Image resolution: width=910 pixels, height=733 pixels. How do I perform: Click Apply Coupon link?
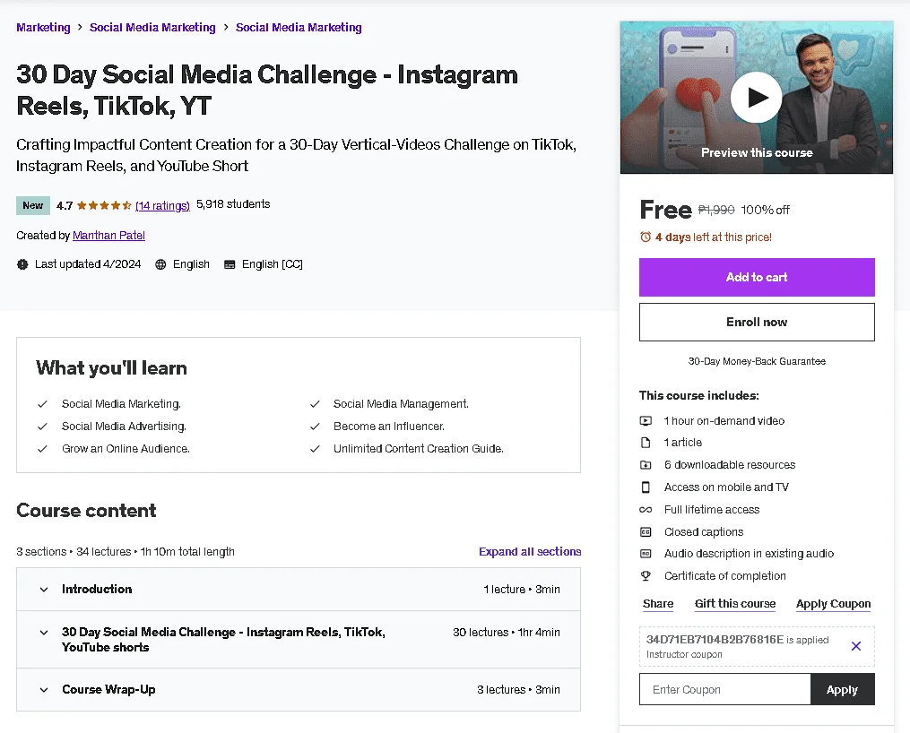coord(834,604)
